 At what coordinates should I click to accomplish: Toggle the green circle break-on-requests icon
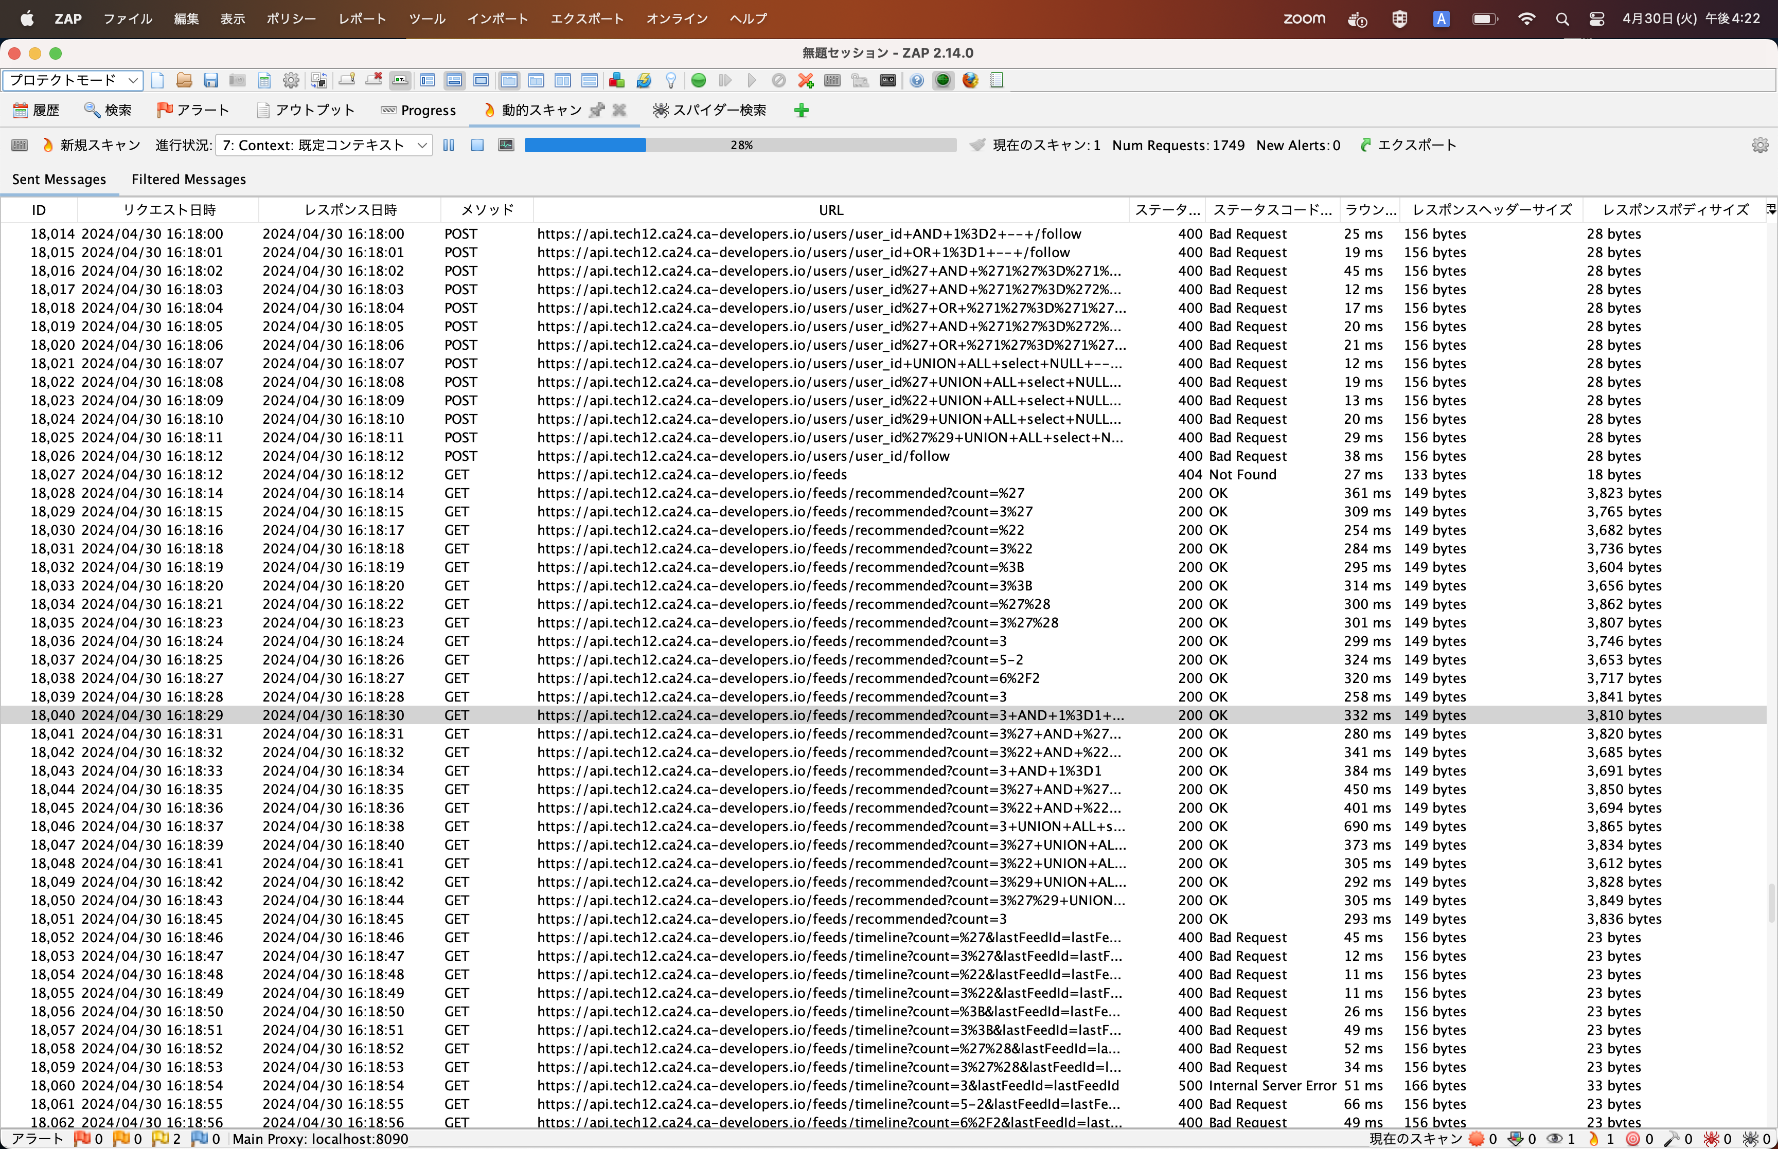click(698, 81)
